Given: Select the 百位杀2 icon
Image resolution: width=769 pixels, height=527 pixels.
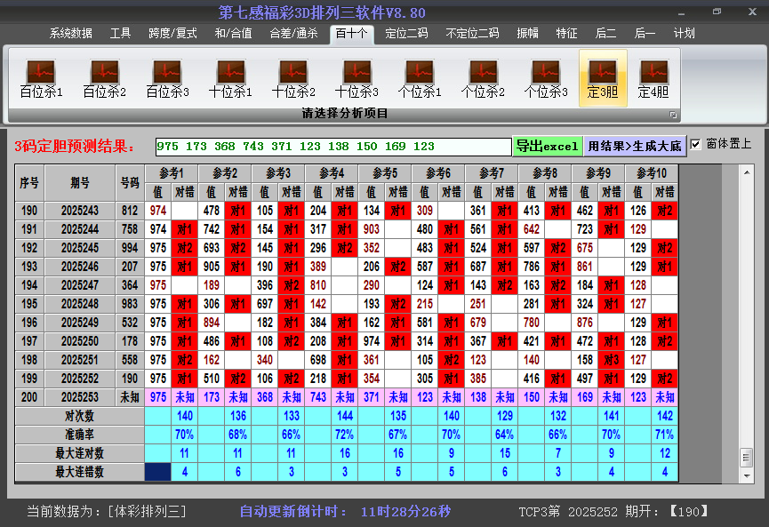Looking at the screenshot, I should (104, 78).
